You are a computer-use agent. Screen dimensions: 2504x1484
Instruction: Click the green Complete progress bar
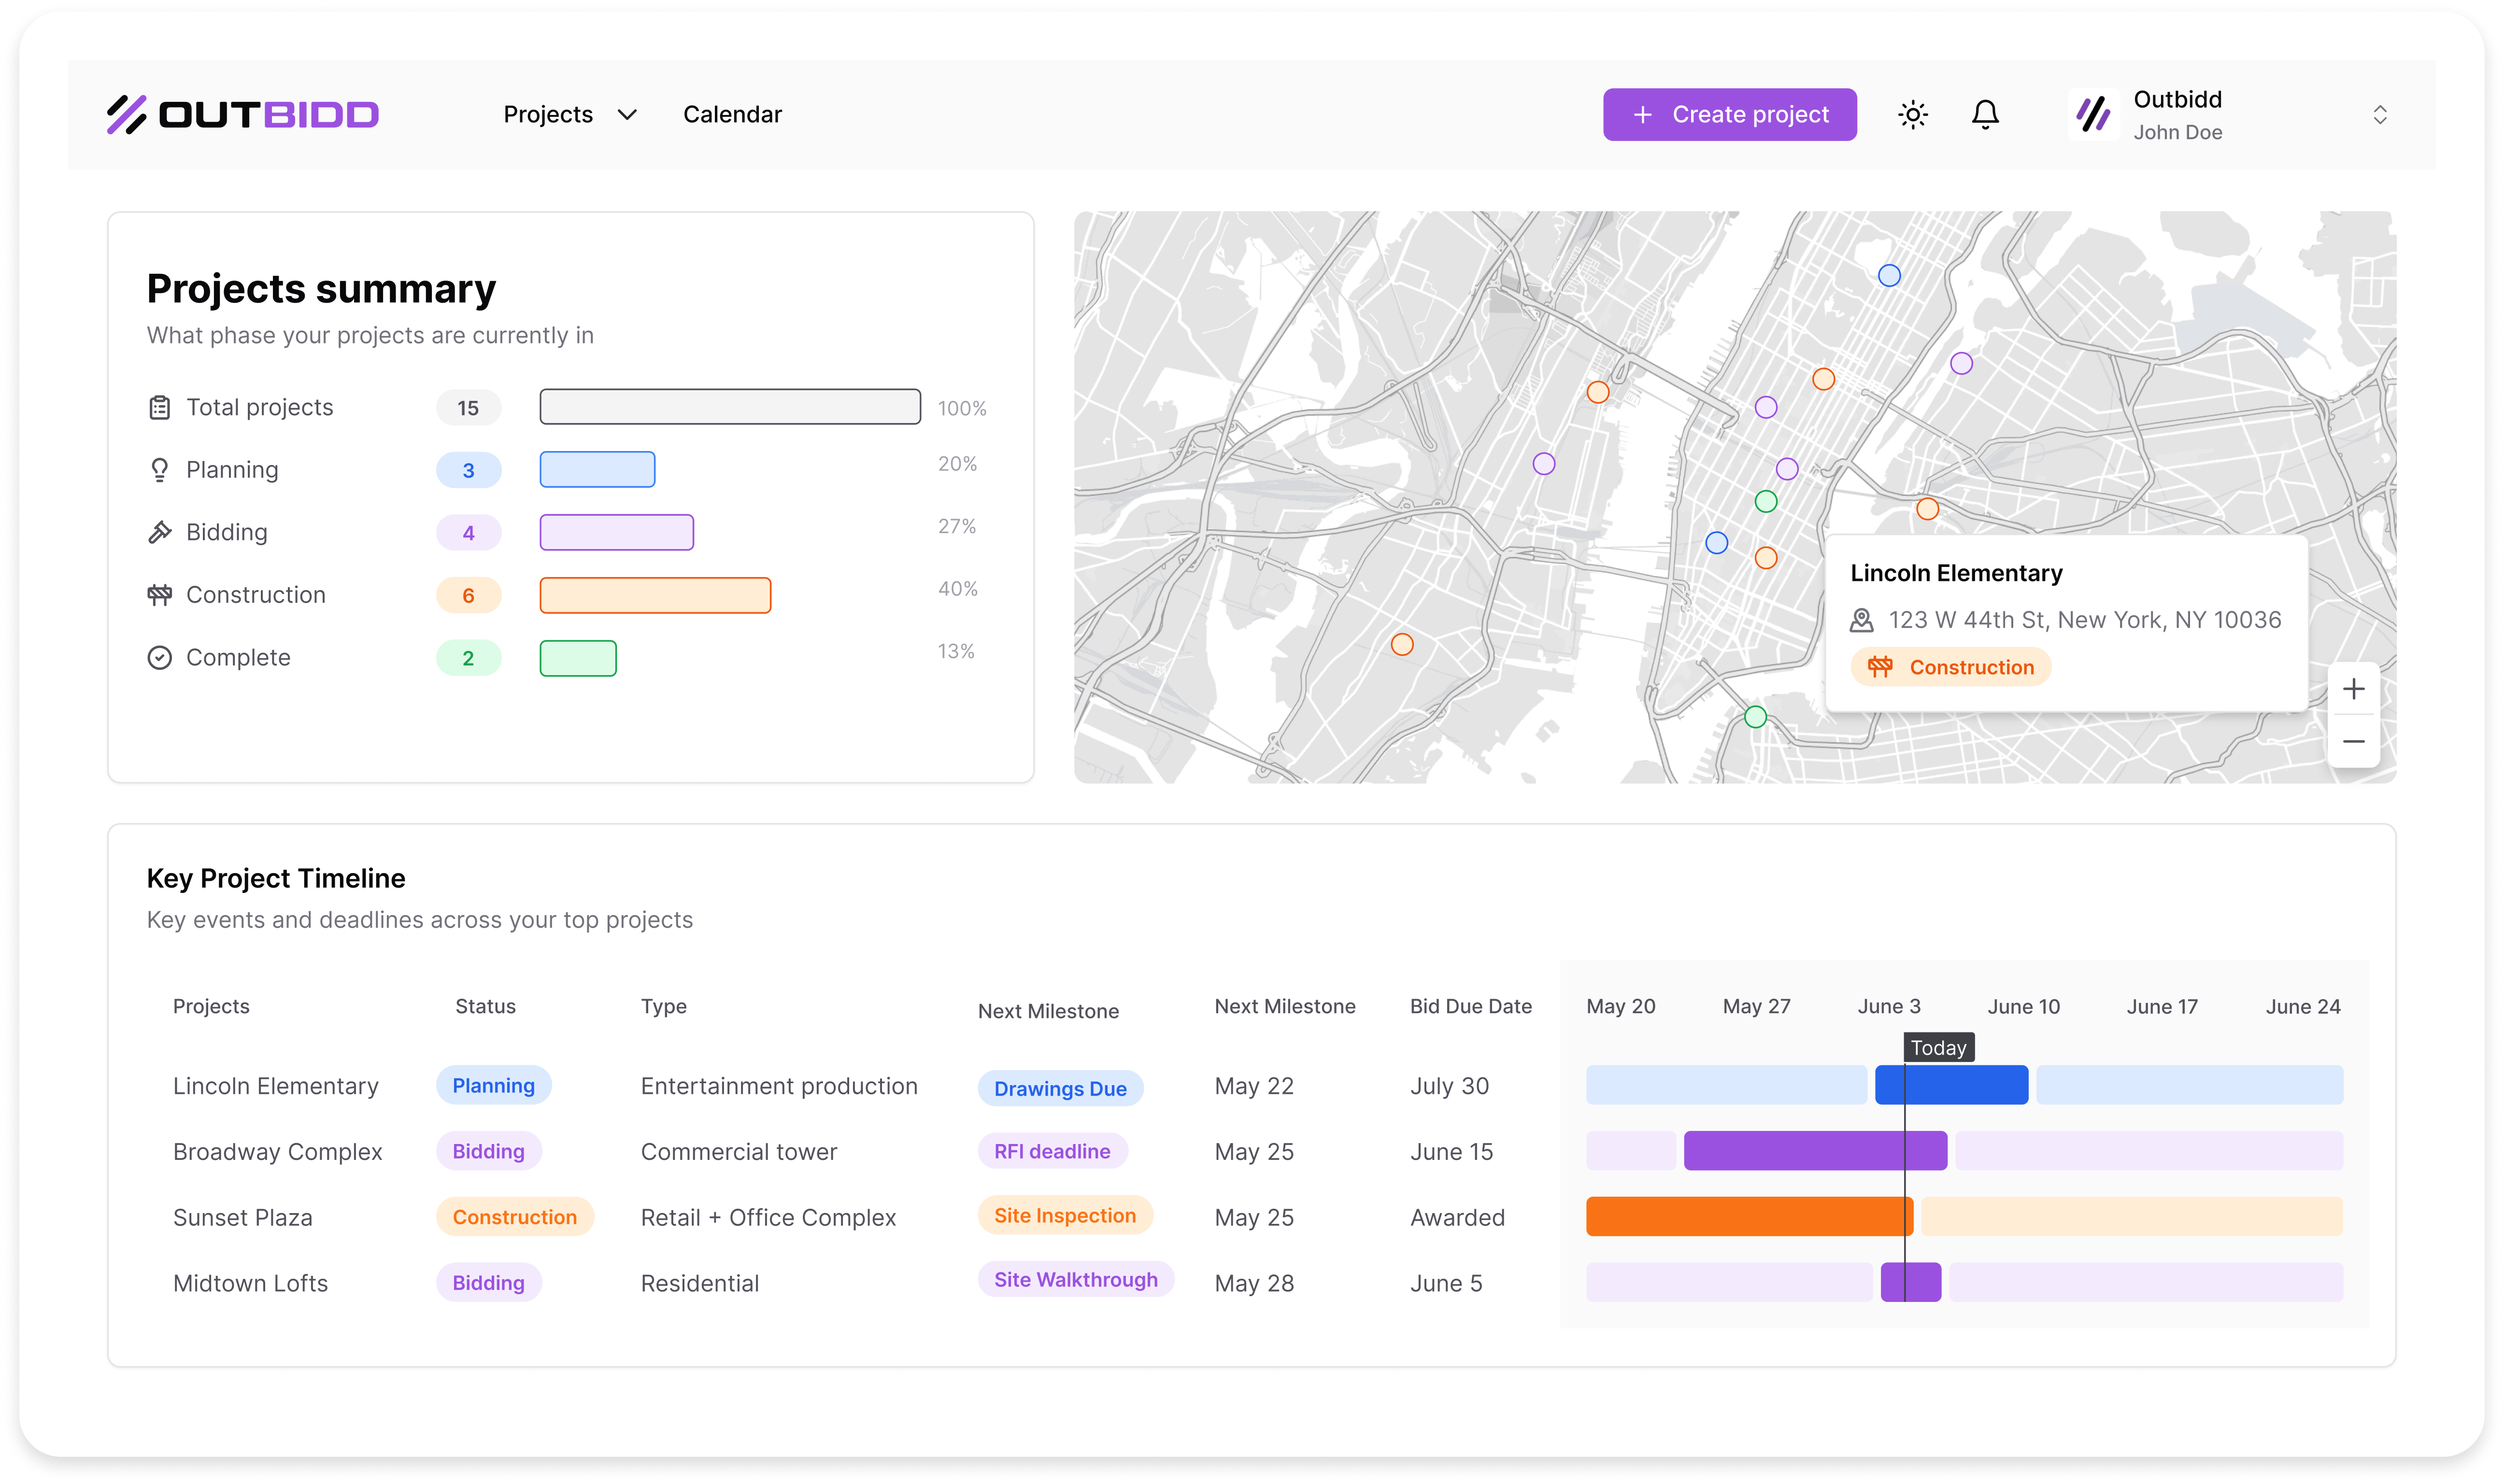click(578, 658)
